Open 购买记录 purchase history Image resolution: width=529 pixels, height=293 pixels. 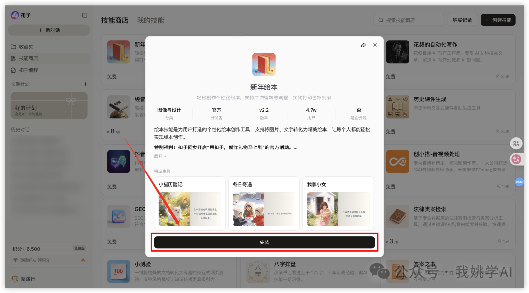461,20
